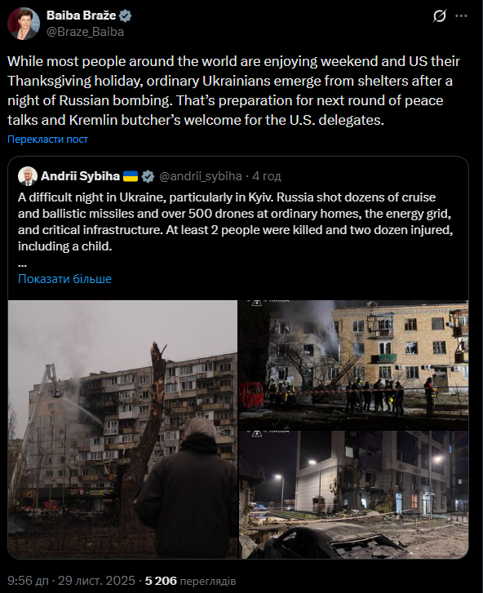Image resolution: width=483 pixels, height=593 pixels.
Task: Open the photo of rescuers by the brick building
Action: click(353, 365)
